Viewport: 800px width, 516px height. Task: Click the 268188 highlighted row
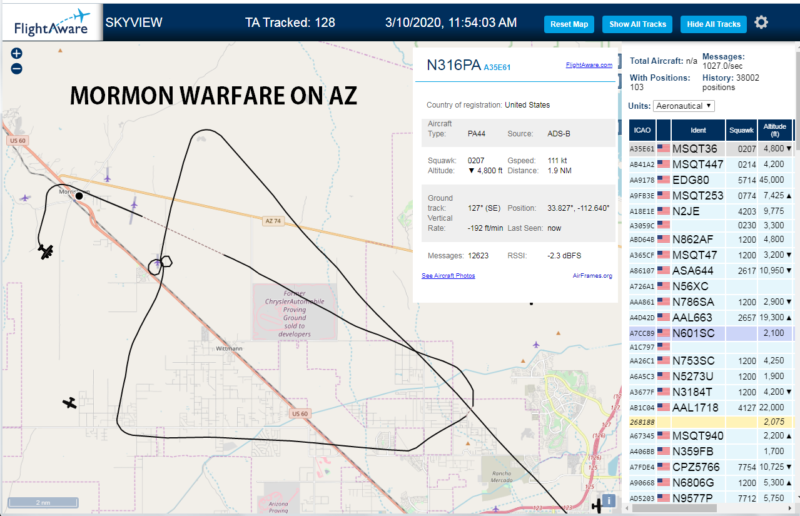point(711,422)
